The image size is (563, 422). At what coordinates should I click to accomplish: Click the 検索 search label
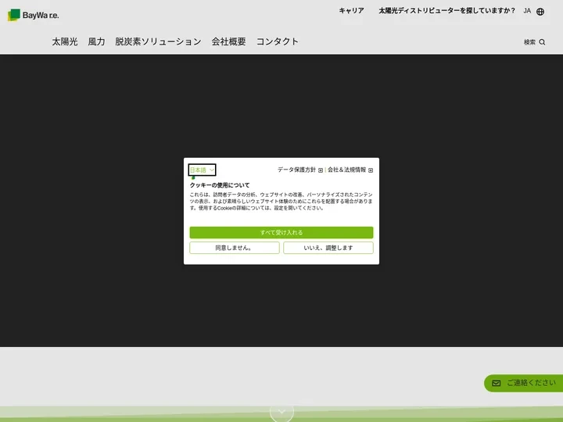[529, 42]
